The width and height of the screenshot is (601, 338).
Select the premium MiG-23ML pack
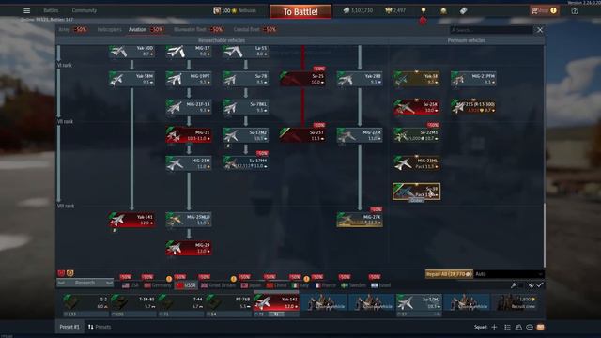pos(416,163)
